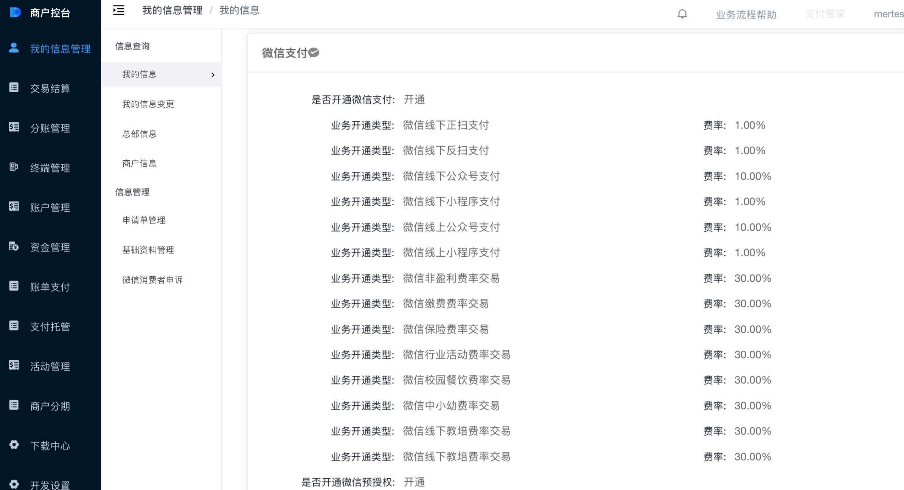Open 商户信息 submenu item

[140, 163]
